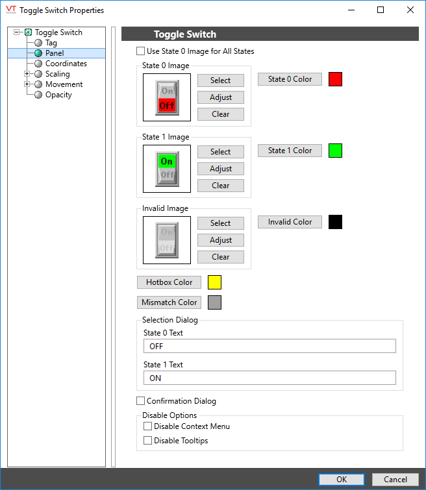
Task: Click the State 1 toggle switch image preview
Action: (167, 169)
